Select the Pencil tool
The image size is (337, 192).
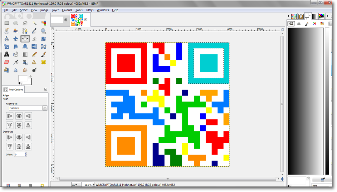[x=34, y=54]
